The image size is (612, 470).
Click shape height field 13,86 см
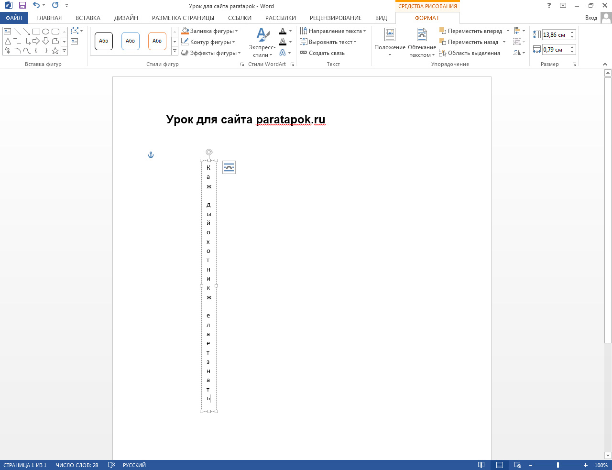coord(556,35)
